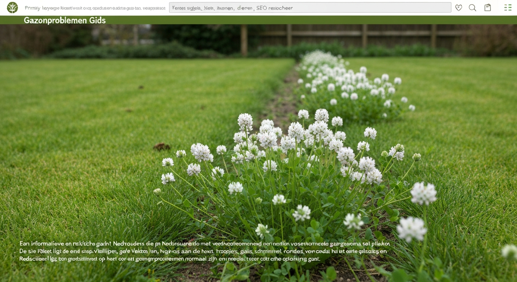
Task: Click the large clover flower at right
Action: (x=423, y=194)
